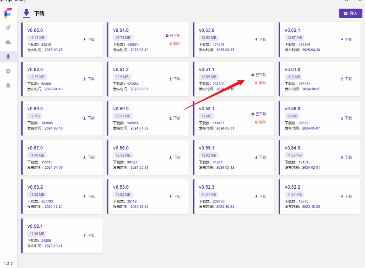365x268 pixels.
Task: Click the 13.18 MB size tag
Action: pos(37,38)
